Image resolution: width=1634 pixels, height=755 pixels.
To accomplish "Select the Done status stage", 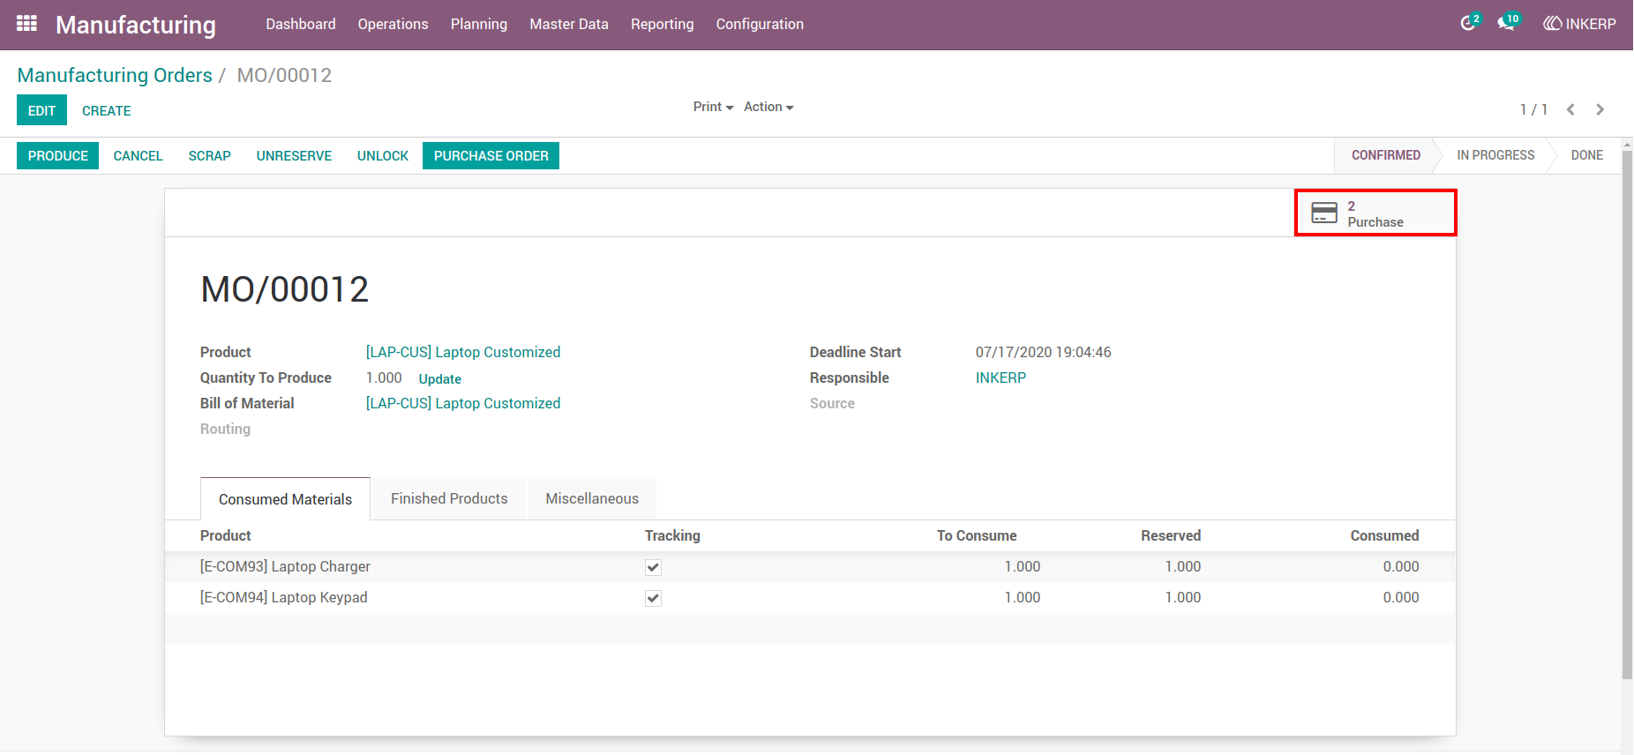I will click(1587, 155).
